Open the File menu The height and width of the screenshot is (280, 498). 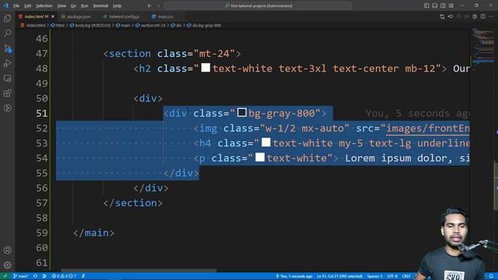(x=16, y=5)
